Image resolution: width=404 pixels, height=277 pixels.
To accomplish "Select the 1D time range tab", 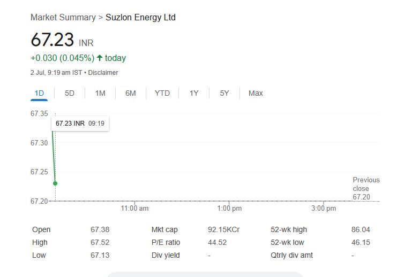I will [x=39, y=93].
